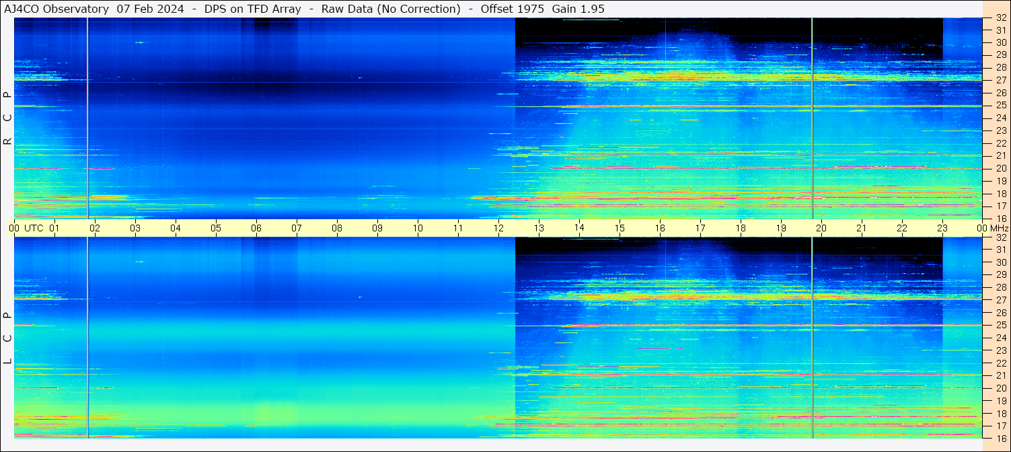This screenshot has width=1011, height=452.
Task: Select the 06 hour label on time axis
Action: [x=256, y=228]
